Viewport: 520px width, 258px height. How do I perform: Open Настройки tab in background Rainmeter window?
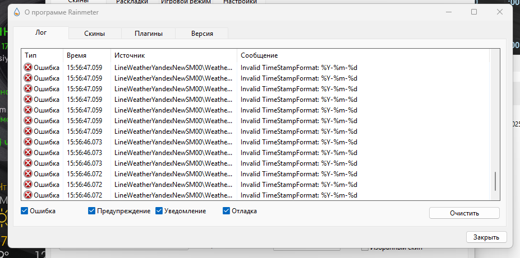pyautogui.click(x=240, y=2)
